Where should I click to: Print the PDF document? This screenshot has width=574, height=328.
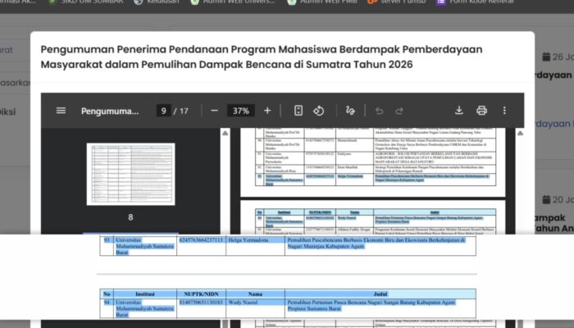coord(482,111)
